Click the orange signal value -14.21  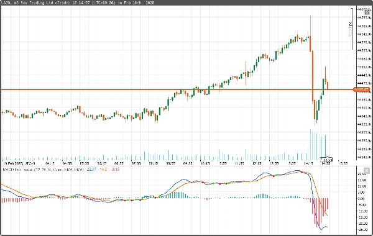(x=103, y=170)
